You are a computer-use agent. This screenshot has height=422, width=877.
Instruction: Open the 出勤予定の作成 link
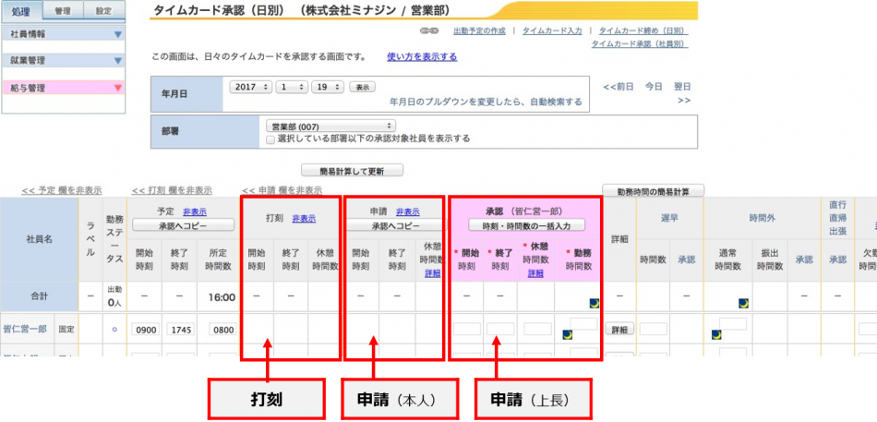pos(479,31)
